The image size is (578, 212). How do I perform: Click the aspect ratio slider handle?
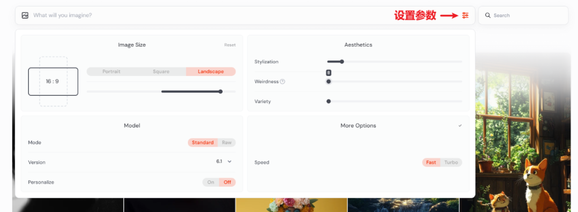tap(220, 92)
